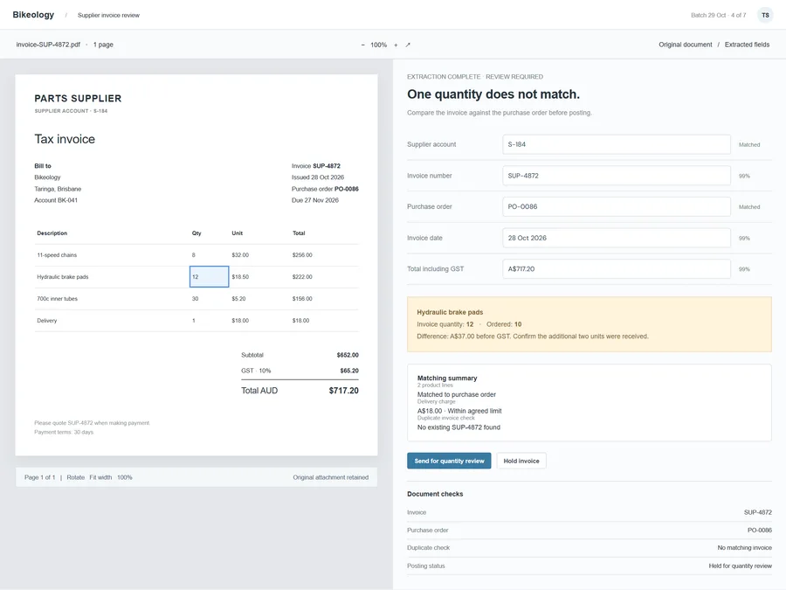Click the Due 27 Nov 2026 line
The image size is (786, 590).
click(x=315, y=200)
